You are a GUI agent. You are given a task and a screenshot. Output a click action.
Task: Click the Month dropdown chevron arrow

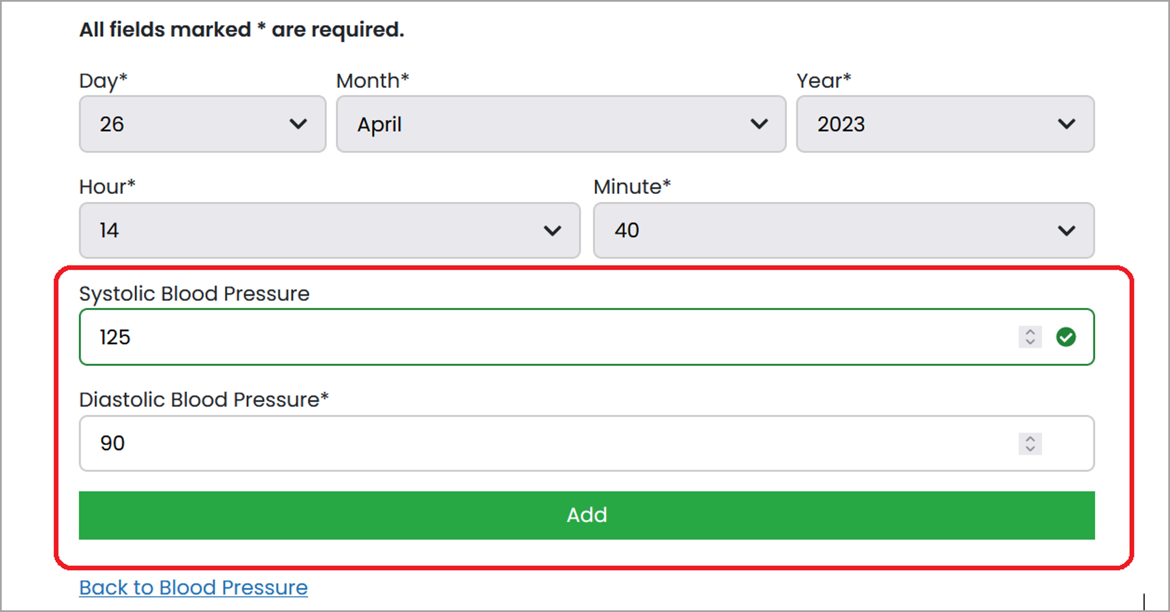[x=759, y=124]
